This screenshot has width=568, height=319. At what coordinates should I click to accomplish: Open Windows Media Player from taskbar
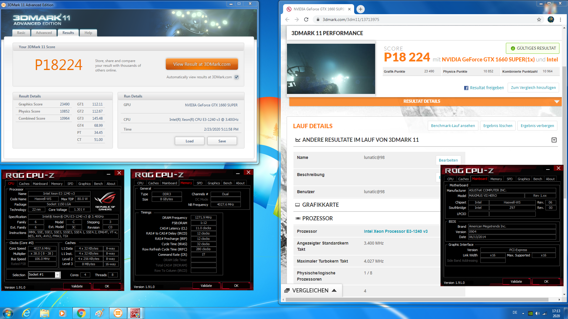62,313
